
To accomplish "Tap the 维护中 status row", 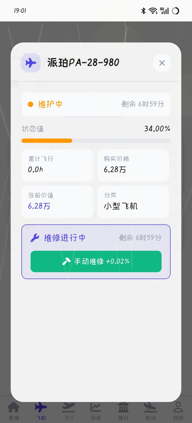I will [x=96, y=104].
